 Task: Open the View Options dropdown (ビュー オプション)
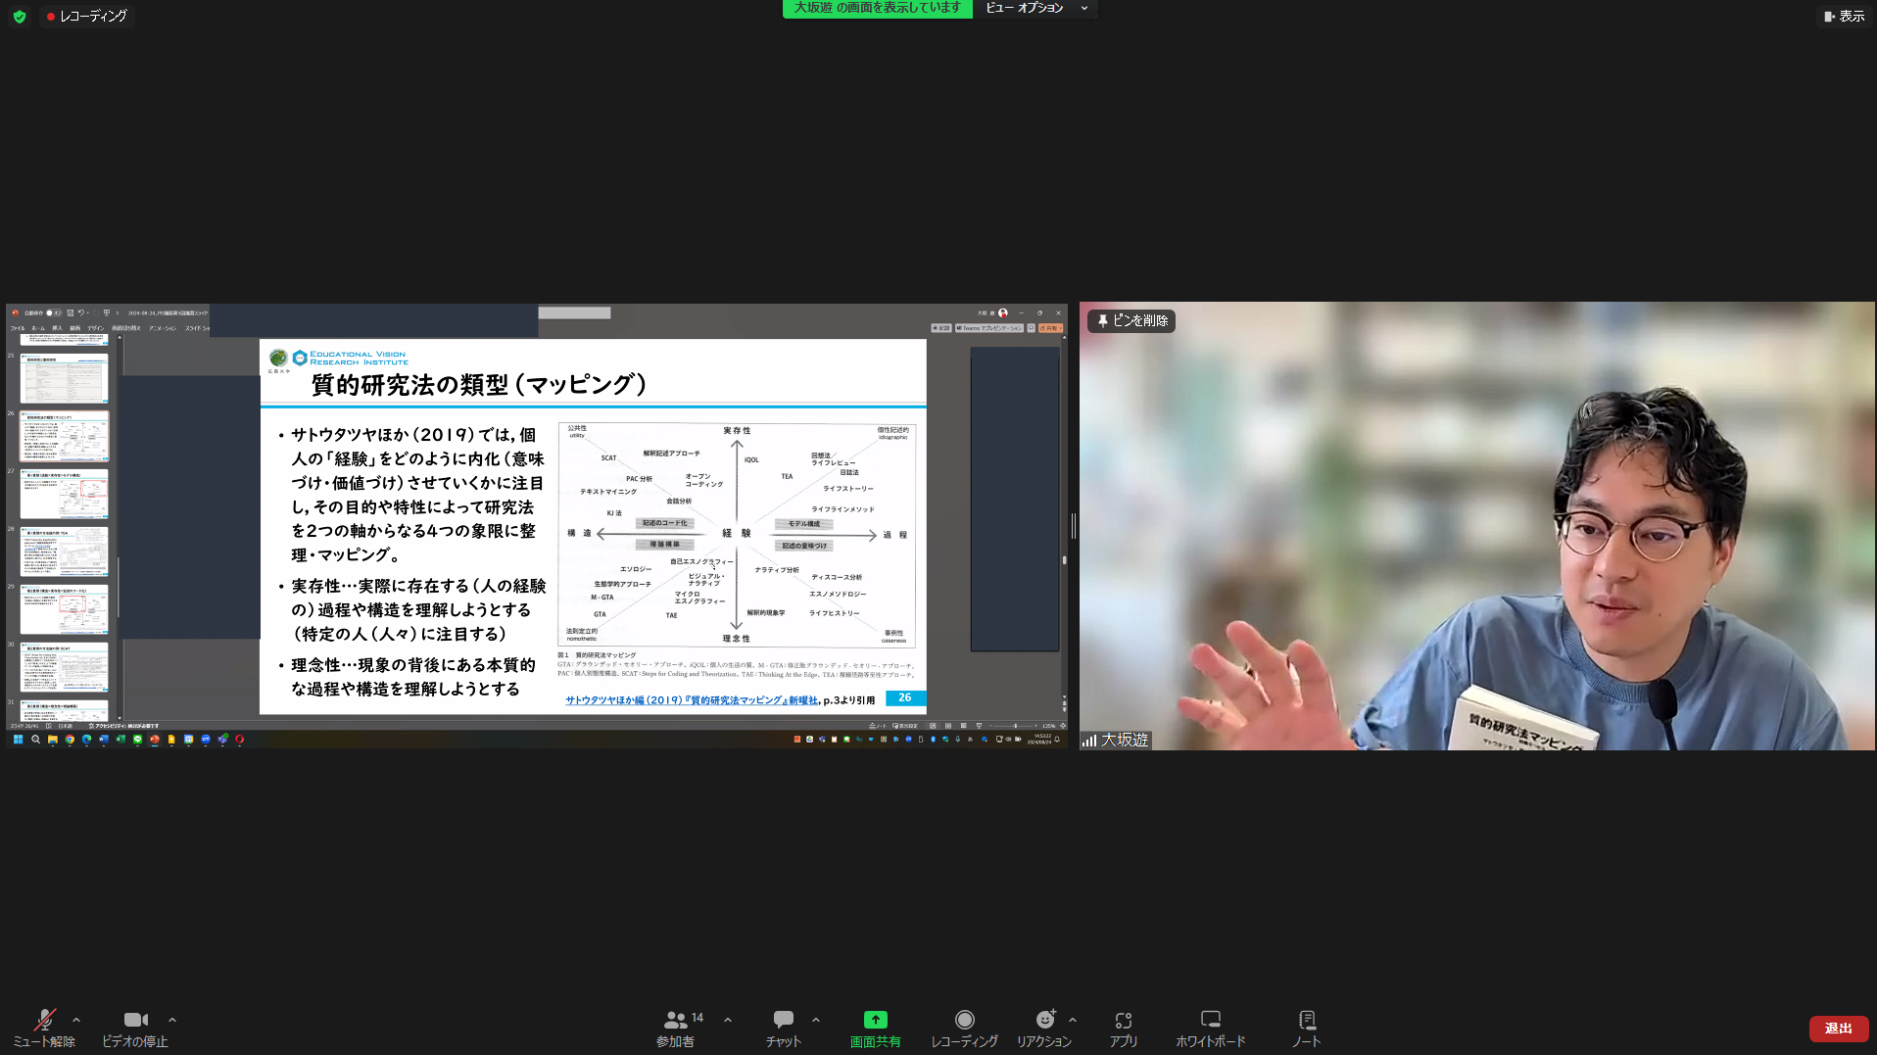(1035, 8)
